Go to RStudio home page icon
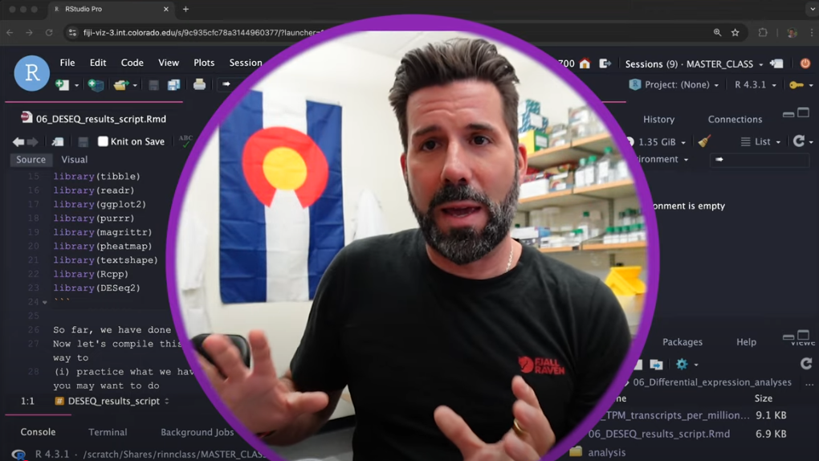819x461 pixels. pos(585,63)
